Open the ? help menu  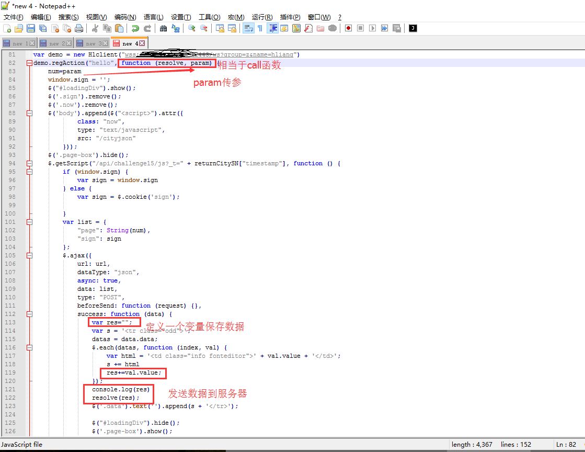[x=339, y=17]
